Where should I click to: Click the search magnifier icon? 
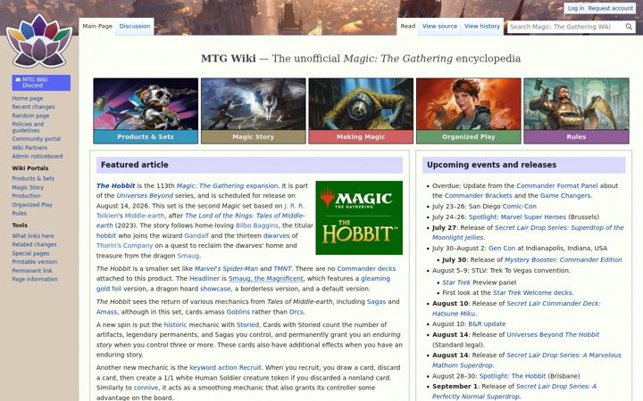click(629, 27)
